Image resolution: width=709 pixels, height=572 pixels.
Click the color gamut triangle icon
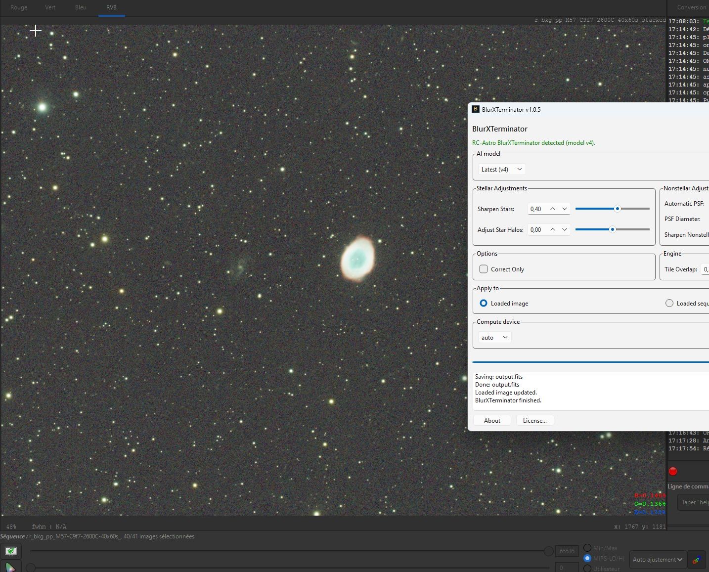click(x=10, y=567)
